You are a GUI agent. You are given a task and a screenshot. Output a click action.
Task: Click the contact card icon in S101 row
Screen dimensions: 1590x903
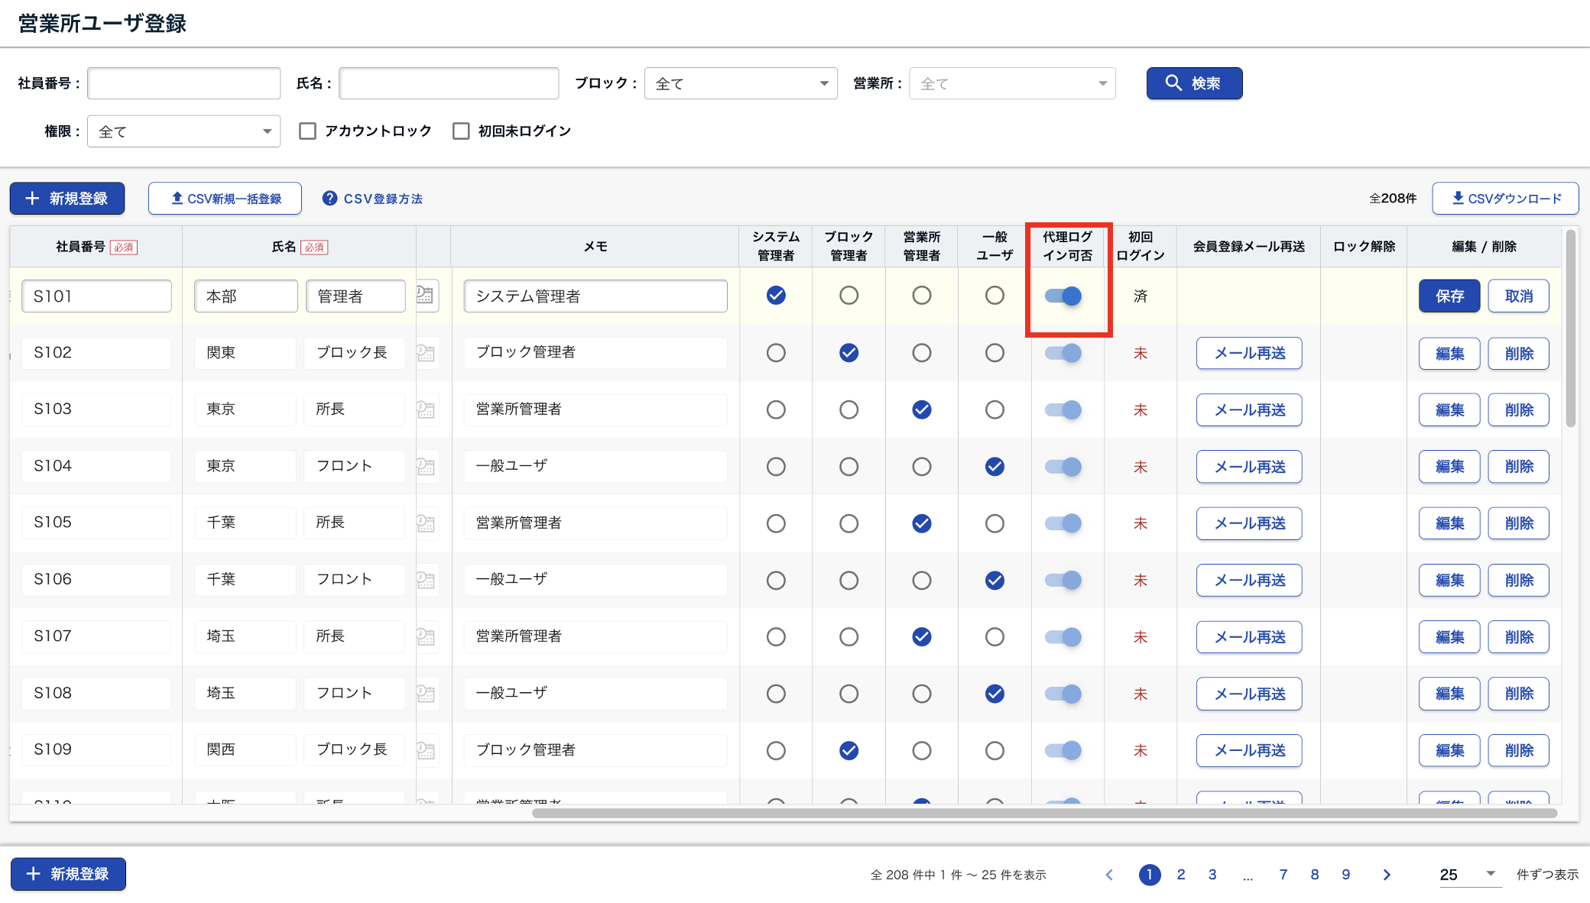[x=426, y=295]
